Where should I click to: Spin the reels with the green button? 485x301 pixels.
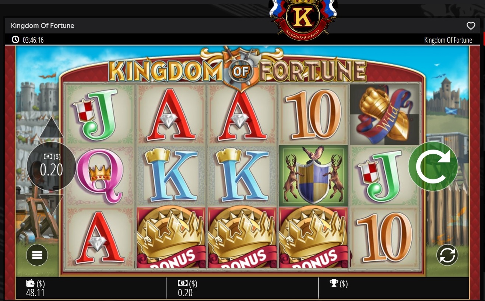click(433, 166)
